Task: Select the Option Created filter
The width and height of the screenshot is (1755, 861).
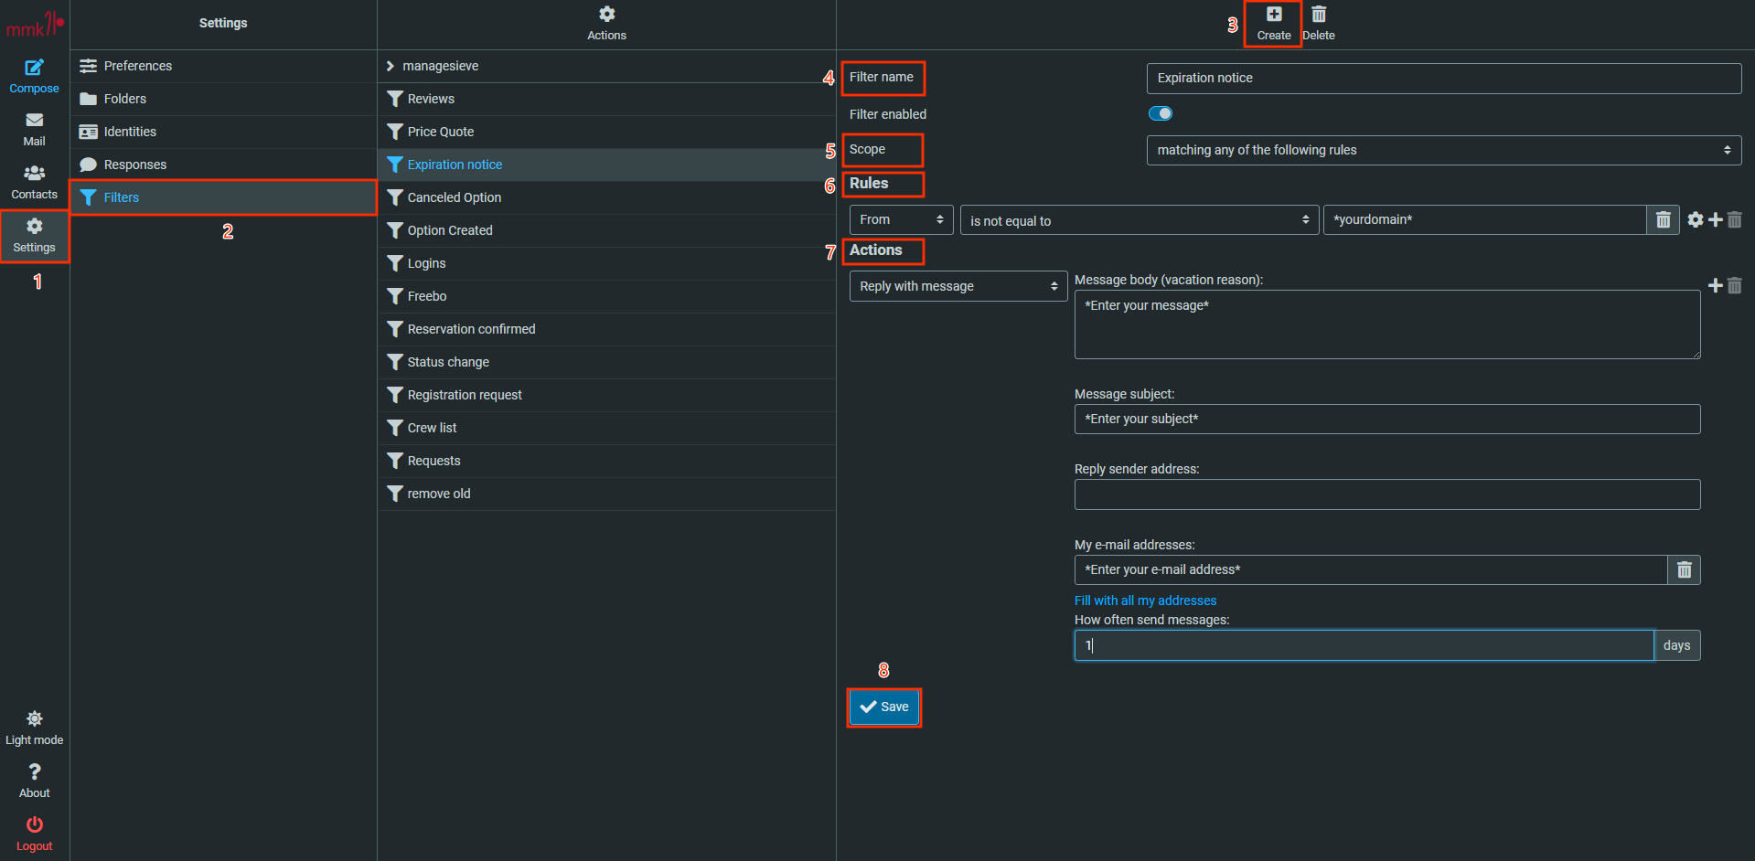Action: [606, 230]
